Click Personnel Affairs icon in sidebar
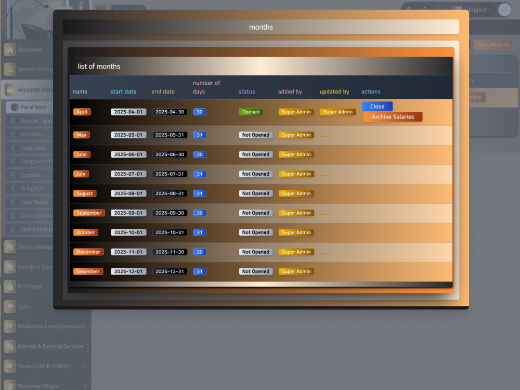Viewport: 520px width, 390px height. [x=10, y=386]
